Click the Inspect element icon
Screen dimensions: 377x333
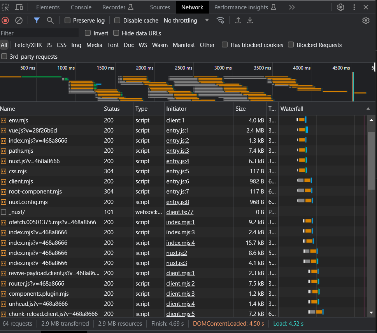(5, 7)
